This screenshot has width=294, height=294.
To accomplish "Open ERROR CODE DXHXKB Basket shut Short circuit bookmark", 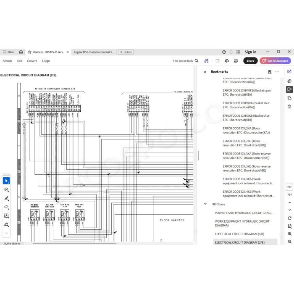I will click(x=246, y=118).
